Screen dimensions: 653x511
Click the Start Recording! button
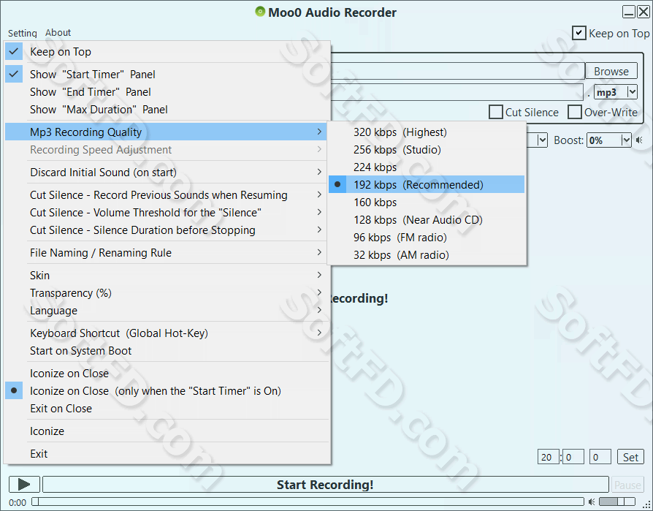pos(325,485)
